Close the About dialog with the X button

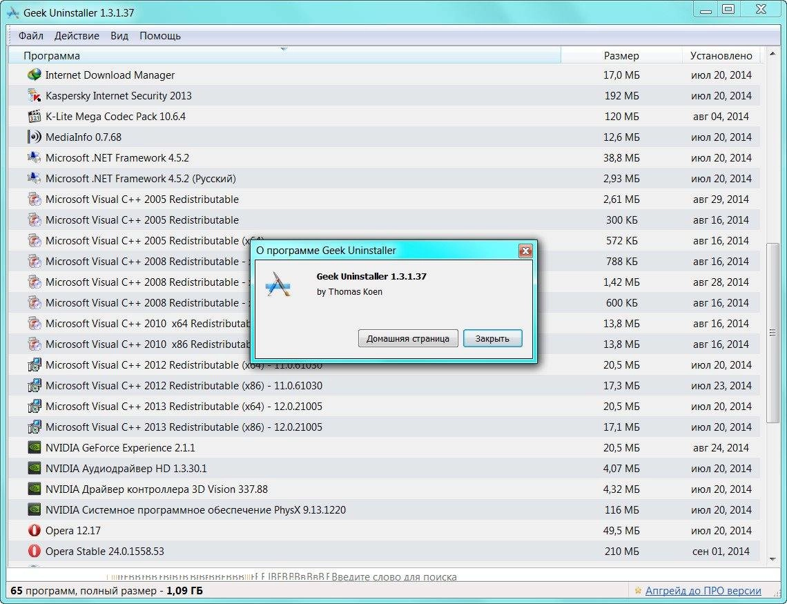point(525,251)
